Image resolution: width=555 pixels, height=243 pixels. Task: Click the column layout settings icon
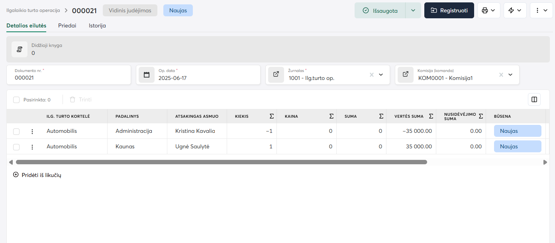tap(534, 99)
